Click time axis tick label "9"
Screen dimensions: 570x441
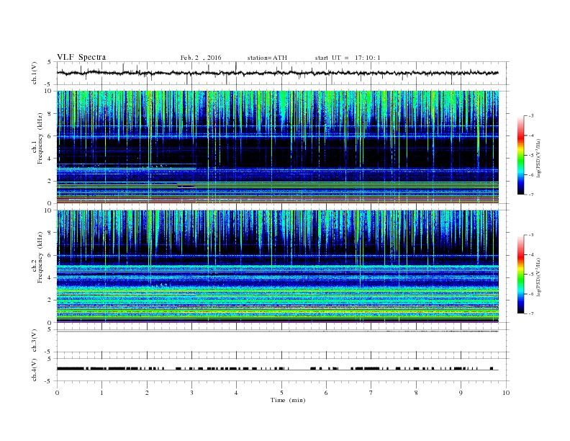click(461, 393)
